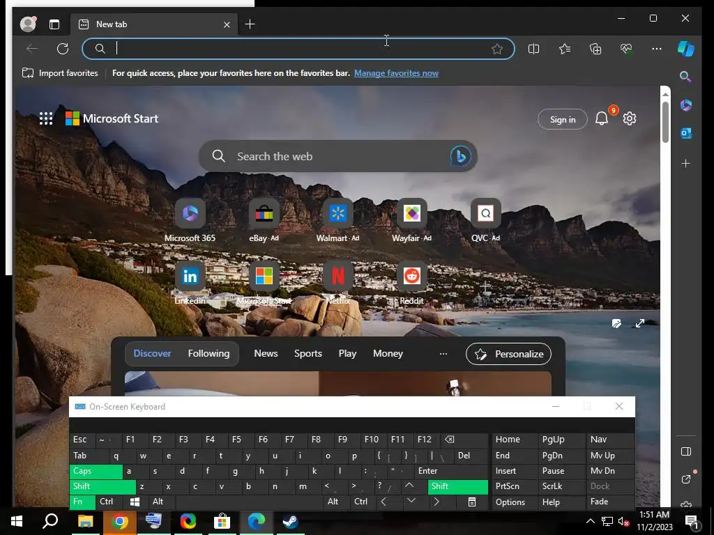Close the New tab tab

[x=227, y=24]
